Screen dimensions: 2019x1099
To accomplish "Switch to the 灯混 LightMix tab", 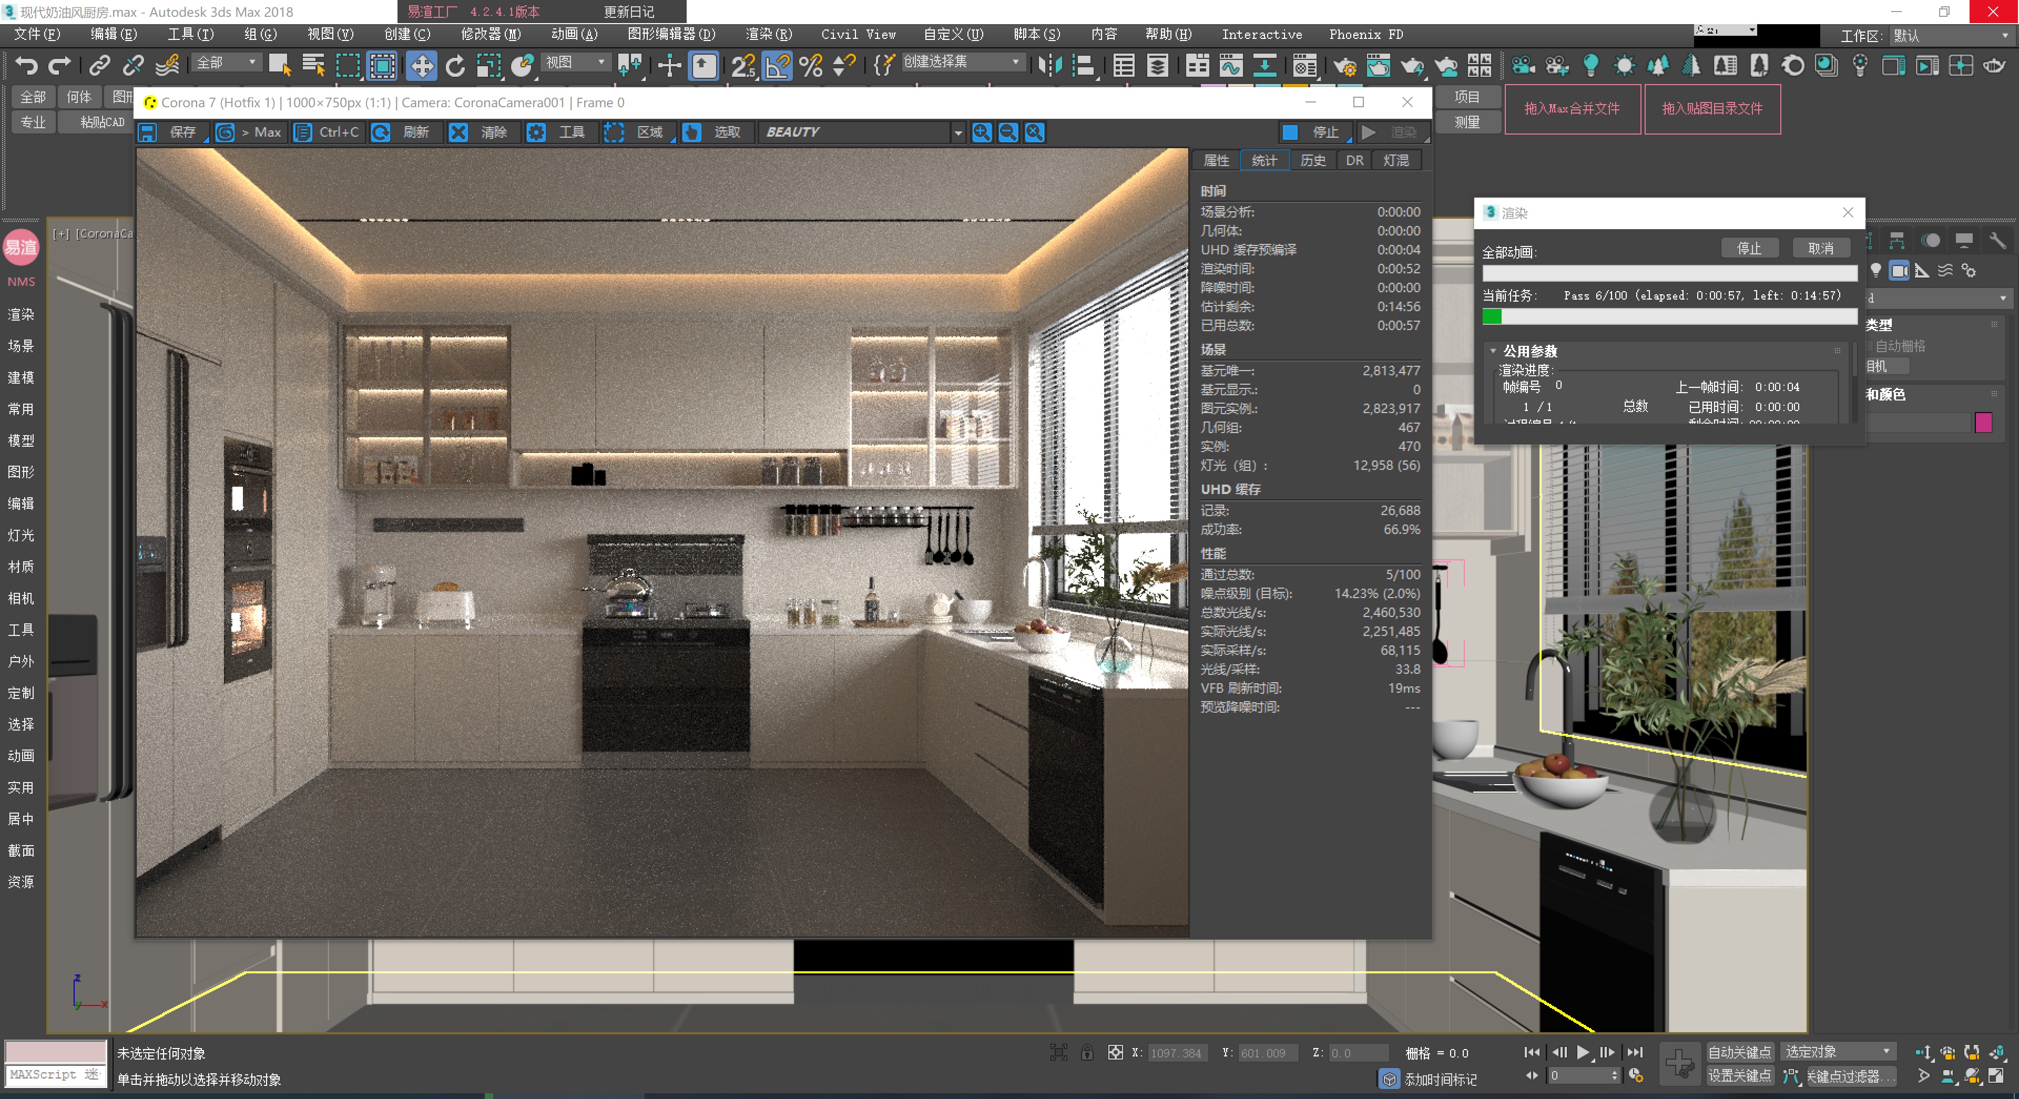I will click(1396, 161).
